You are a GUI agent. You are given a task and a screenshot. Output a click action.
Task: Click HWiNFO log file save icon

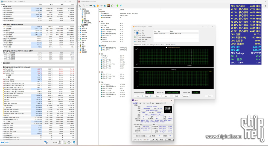tap(65, 142)
